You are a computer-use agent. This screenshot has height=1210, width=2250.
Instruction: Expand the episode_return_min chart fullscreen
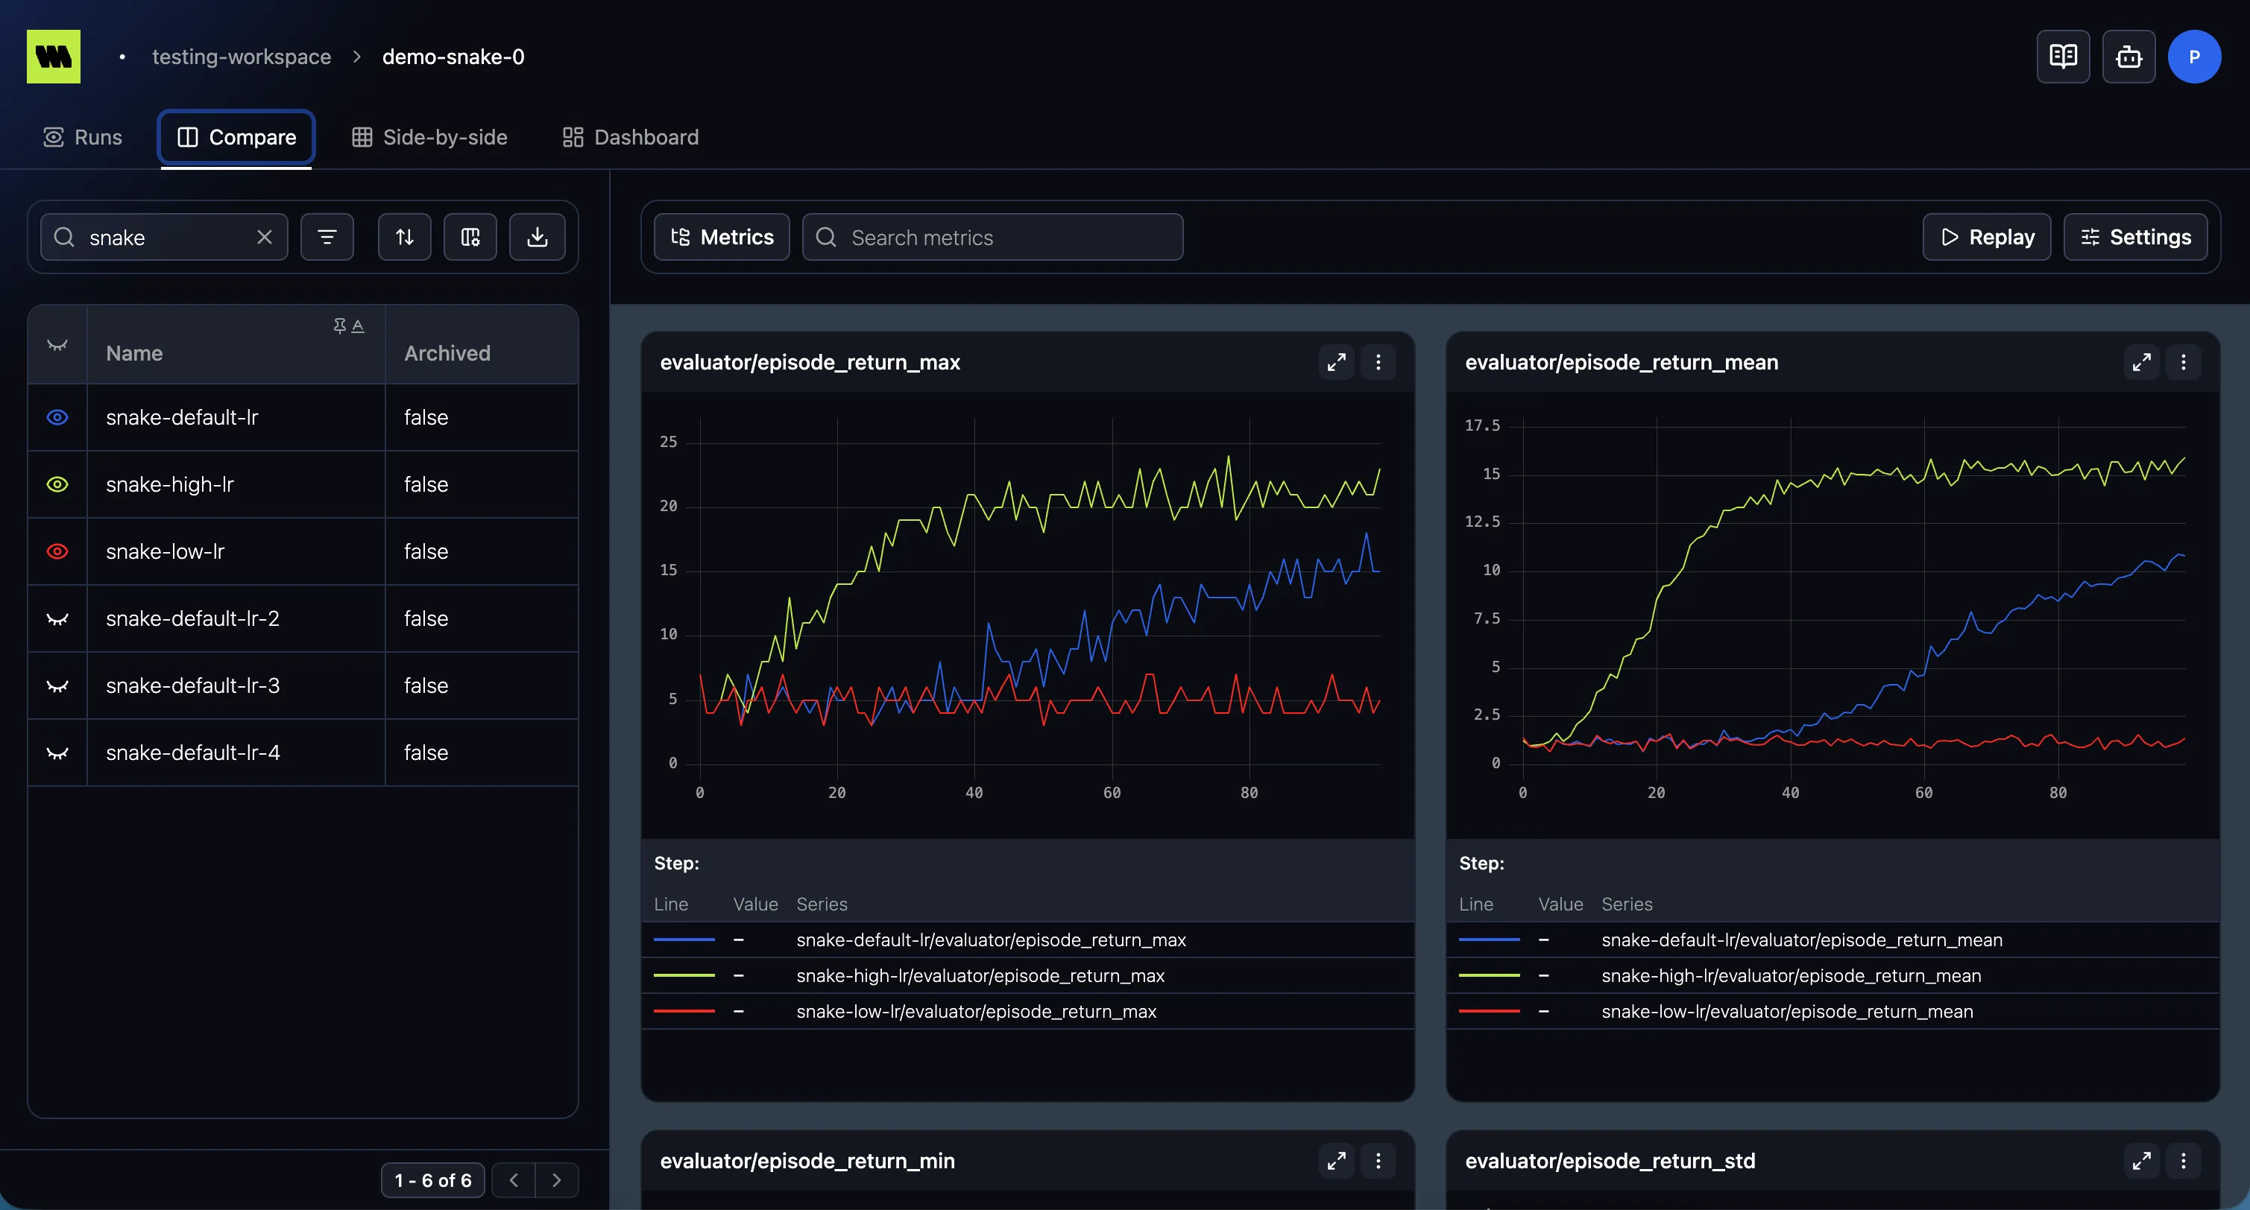click(x=1337, y=1161)
